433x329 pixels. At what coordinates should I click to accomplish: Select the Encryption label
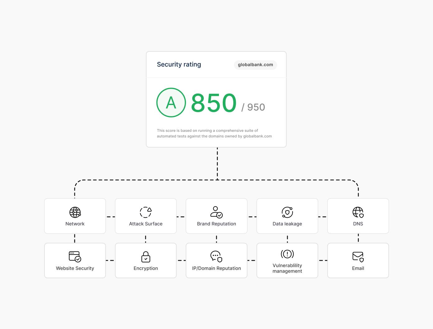tap(146, 268)
